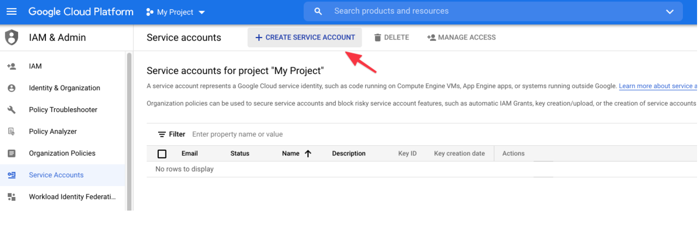The height and width of the screenshot is (232, 700).
Task: Tick the select-all checkbox in table header
Action: 162,154
